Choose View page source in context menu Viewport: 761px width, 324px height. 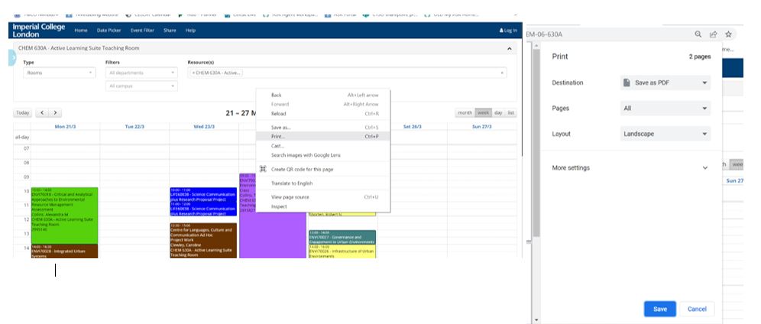292,197
